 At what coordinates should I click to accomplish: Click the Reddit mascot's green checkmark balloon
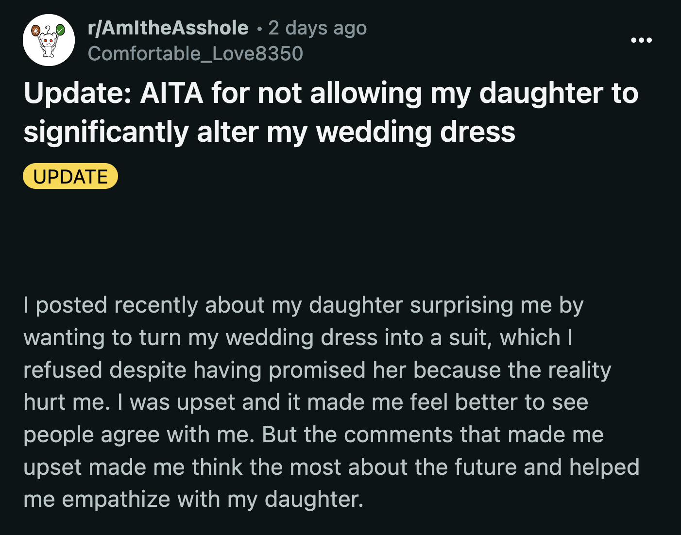tap(60, 30)
